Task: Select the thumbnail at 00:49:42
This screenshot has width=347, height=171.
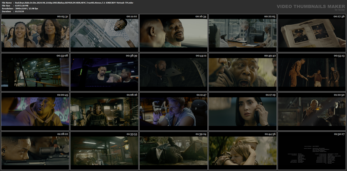Action: [243, 72]
